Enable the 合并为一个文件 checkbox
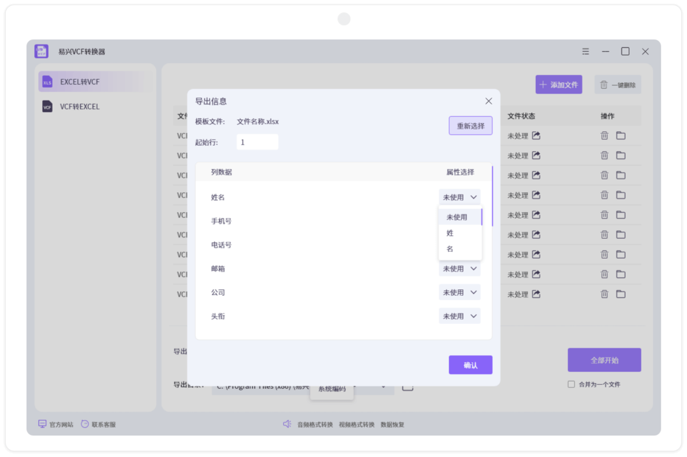The width and height of the screenshot is (687, 457). point(571,384)
